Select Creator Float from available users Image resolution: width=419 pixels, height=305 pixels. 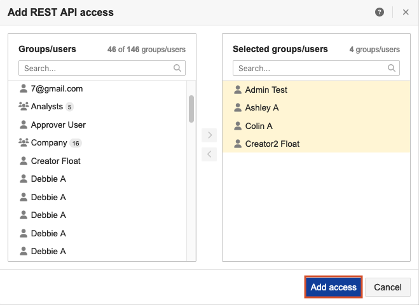click(56, 161)
